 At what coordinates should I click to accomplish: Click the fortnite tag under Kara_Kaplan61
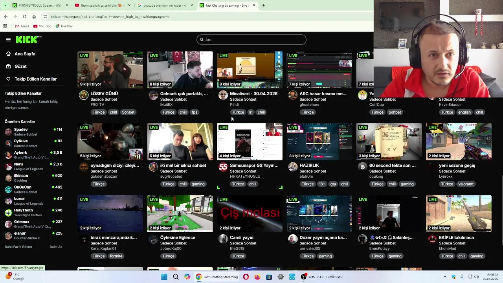click(116, 256)
